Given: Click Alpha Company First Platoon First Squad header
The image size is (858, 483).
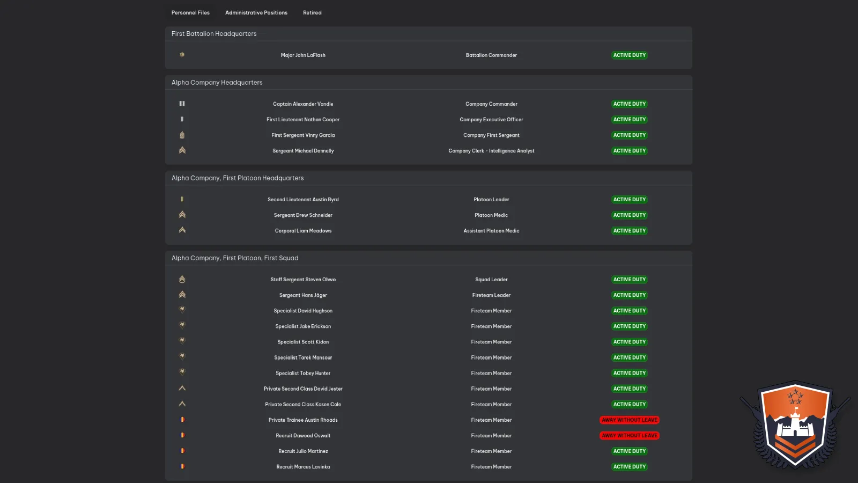Looking at the screenshot, I should click(235, 258).
